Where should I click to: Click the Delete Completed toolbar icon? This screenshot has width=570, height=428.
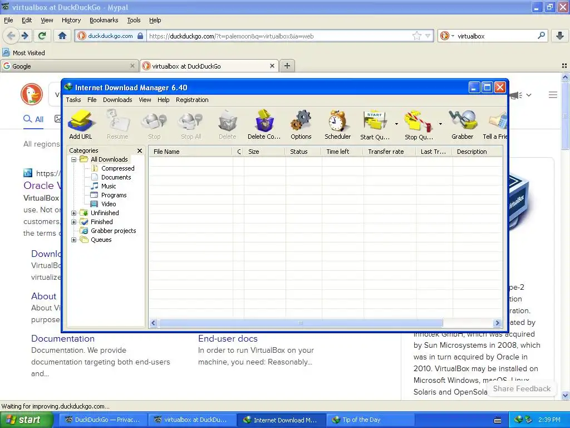pyautogui.click(x=264, y=124)
